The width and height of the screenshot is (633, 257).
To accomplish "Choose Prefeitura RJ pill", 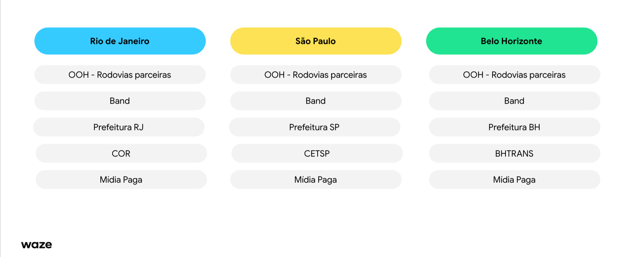I will [x=119, y=127].
